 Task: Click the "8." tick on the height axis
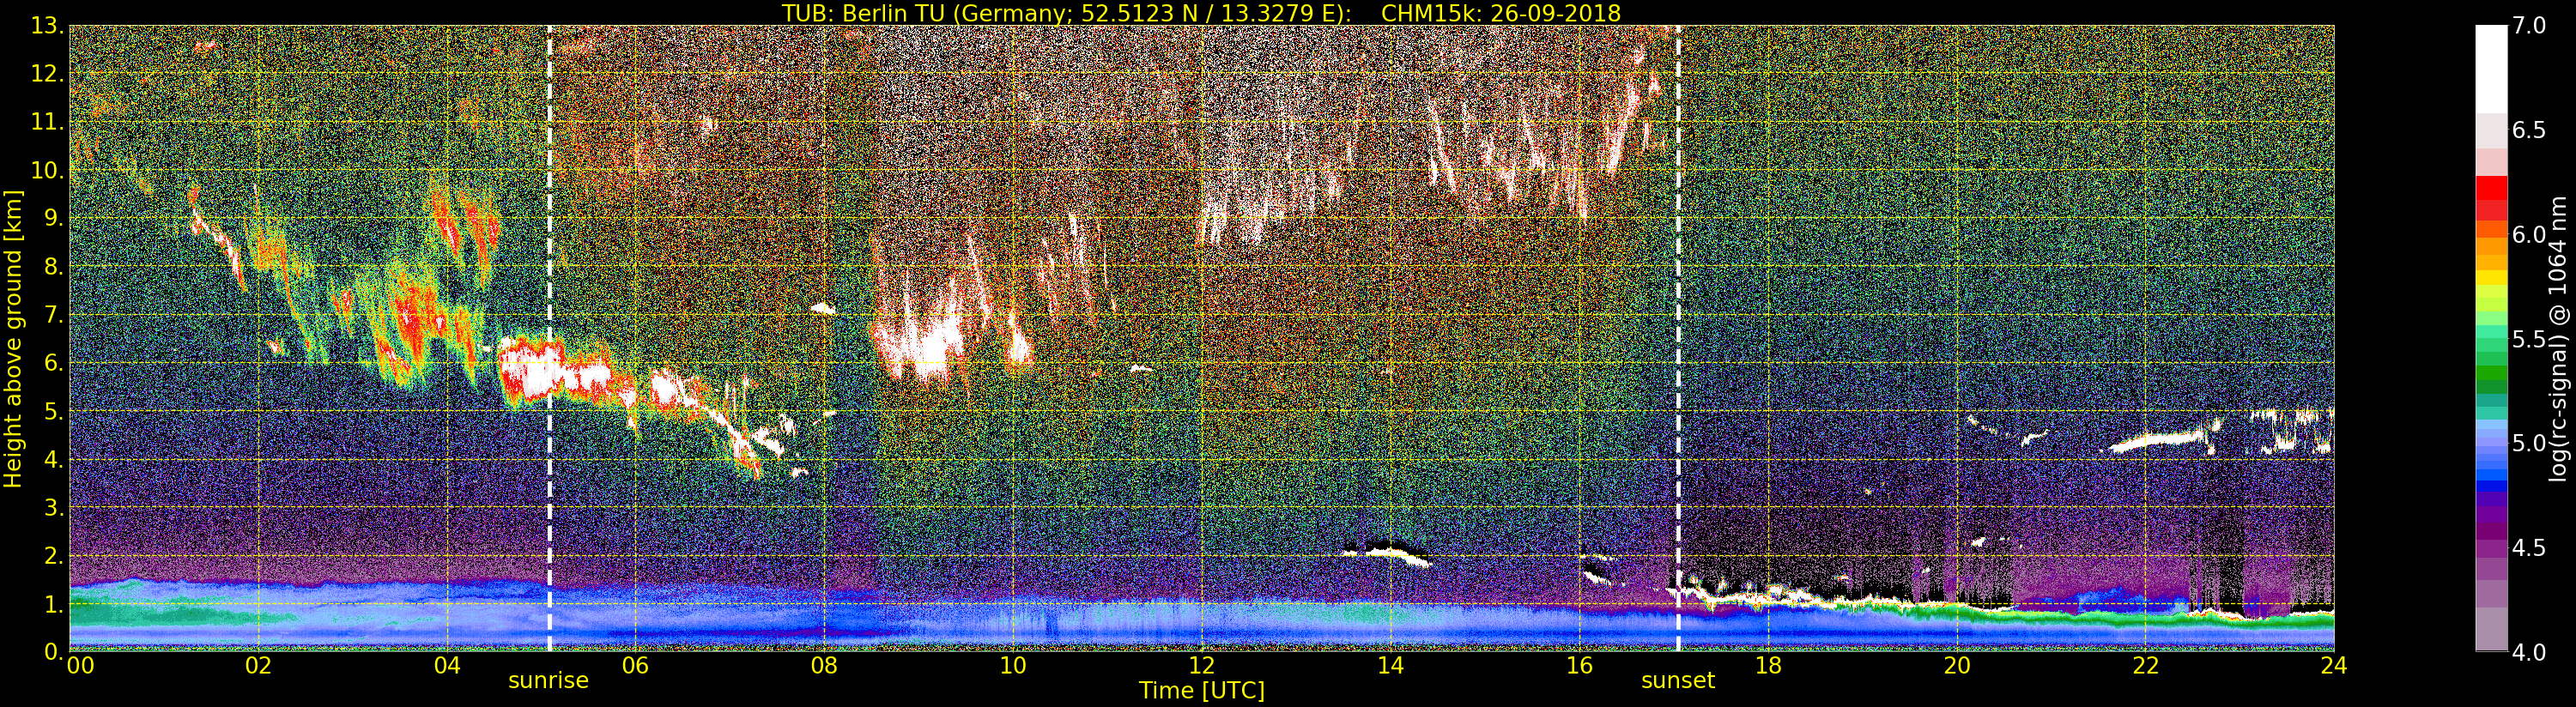pyautogui.click(x=52, y=267)
